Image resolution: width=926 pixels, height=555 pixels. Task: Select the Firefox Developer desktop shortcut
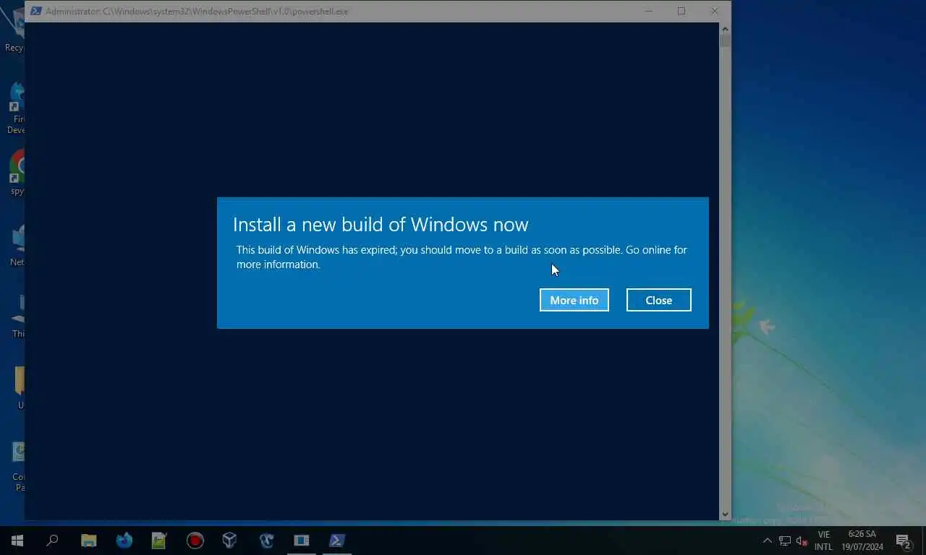[x=17, y=108]
